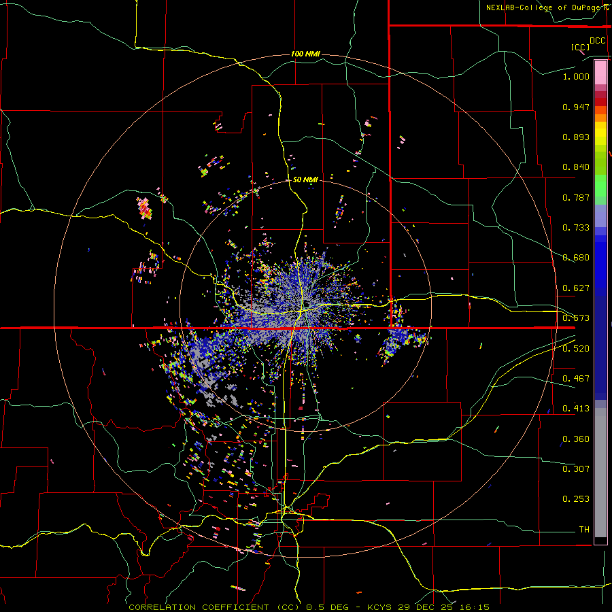Click the 0.253 scale value
Viewport: 612px width, 612px height.
[576, 499]
